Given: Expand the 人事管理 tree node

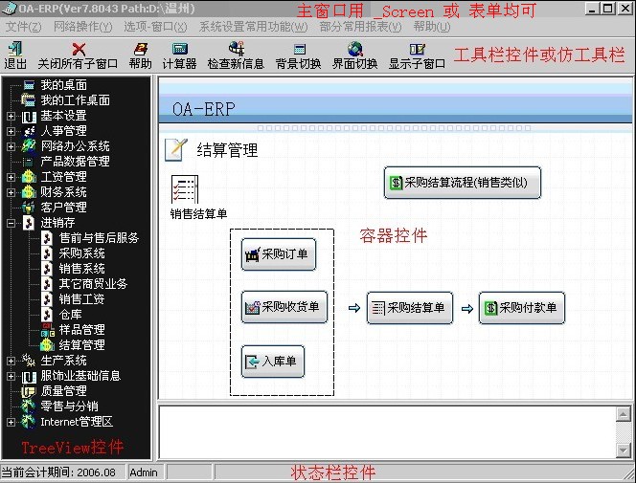Looking at the screenshot, I should [x=11, y=132].
